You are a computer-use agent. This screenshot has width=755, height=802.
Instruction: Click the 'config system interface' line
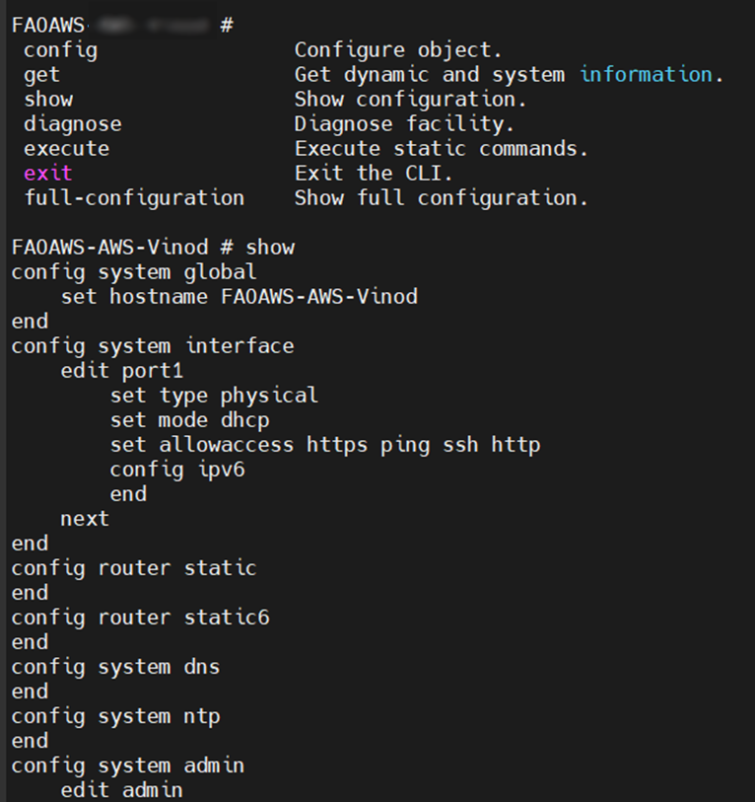(x=153, y=345)
